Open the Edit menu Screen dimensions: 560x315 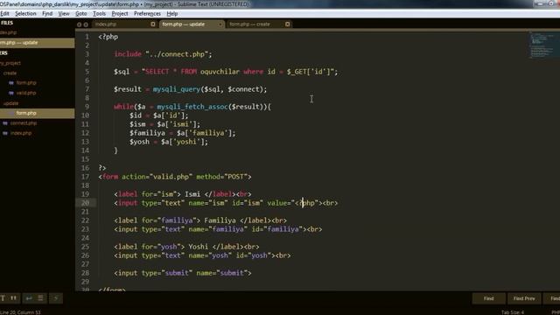pos(4,14)
